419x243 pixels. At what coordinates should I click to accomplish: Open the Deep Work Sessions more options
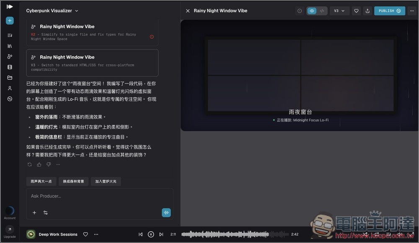(96, 235)
